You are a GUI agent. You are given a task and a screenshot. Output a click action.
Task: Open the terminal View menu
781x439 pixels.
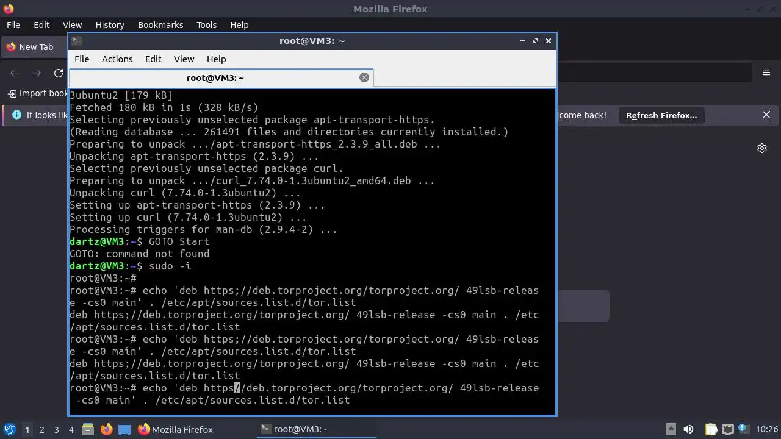(184, 59)
